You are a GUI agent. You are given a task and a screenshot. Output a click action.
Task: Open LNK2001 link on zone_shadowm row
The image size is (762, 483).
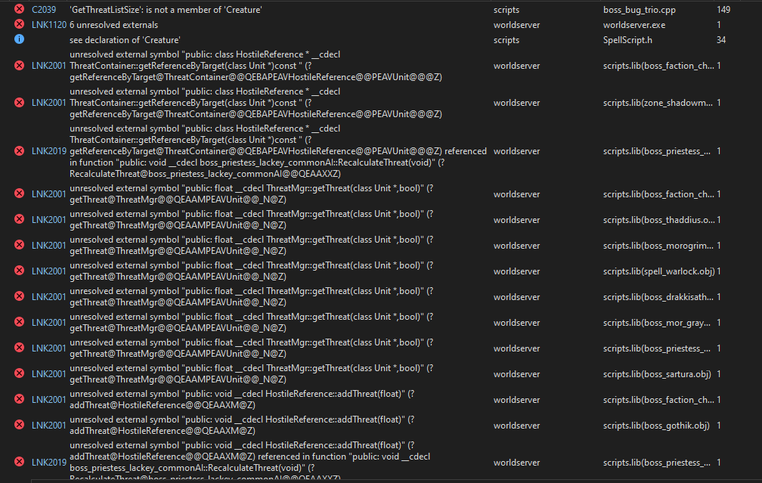pos(49,103)
